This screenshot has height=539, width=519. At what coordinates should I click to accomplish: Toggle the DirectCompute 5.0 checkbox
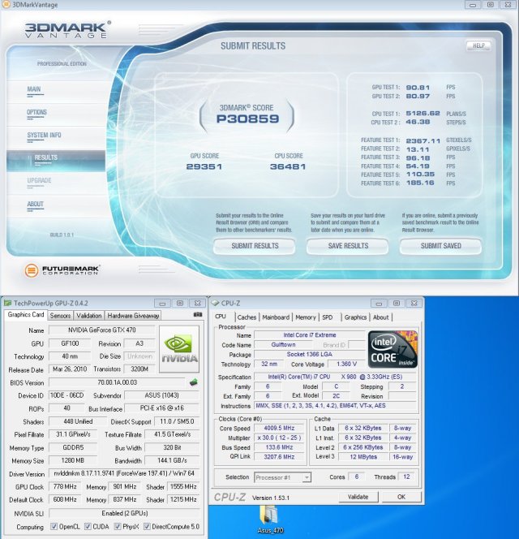(147, 526)
